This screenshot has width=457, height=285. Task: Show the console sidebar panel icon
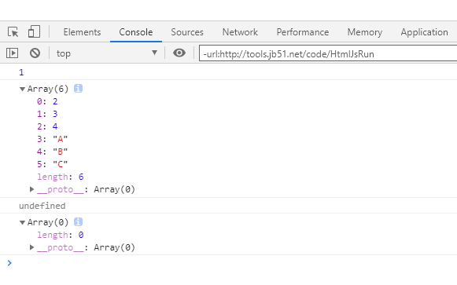point(12,53)
